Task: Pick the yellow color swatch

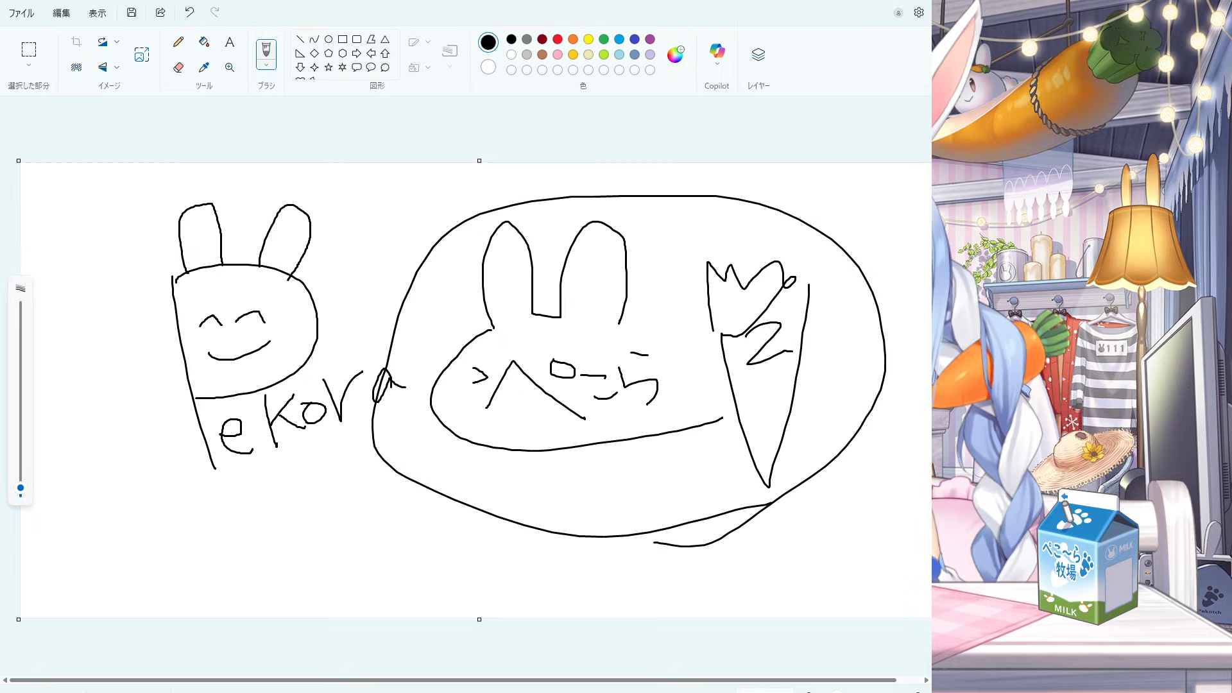Action: coord(588,39)
